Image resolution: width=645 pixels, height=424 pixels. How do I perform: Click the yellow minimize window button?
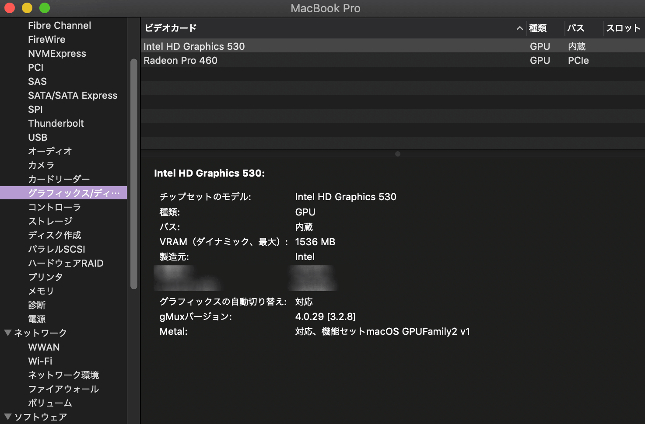point(27,8)
